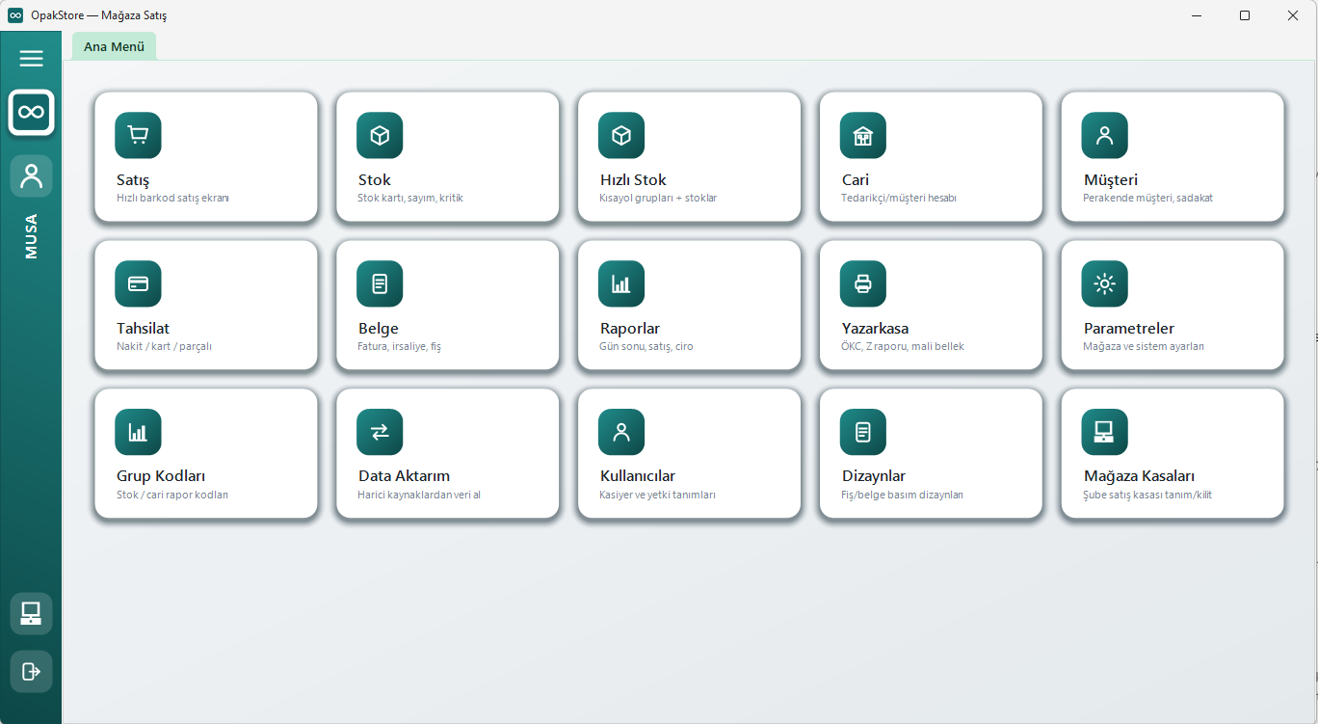The image size is (1318, 724).
Task: Click the credit card icon for Tahsilat
Action: 138,284
